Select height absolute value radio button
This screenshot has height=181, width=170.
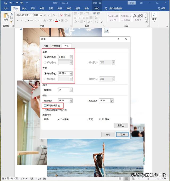pos(45,57)
